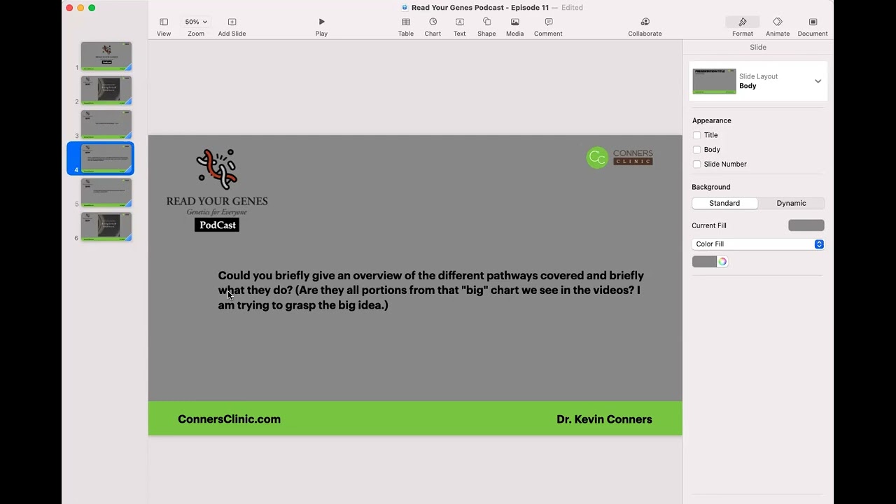
Task: Open the color wheel picker
Action: click(x=722, y=262)
